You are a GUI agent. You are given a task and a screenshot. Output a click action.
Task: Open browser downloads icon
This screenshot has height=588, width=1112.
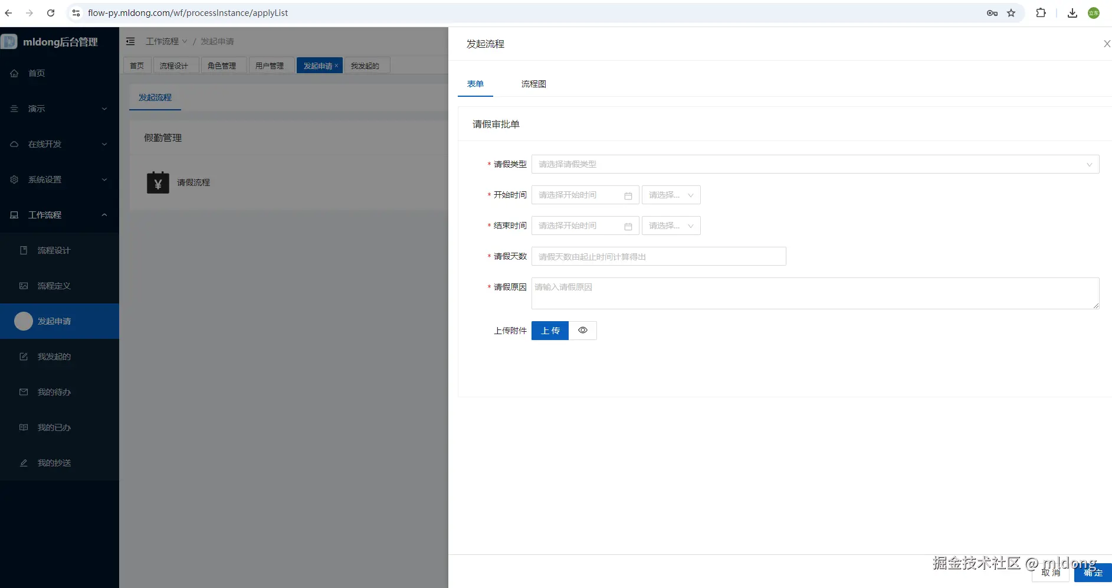click(x=1072, y=13)
